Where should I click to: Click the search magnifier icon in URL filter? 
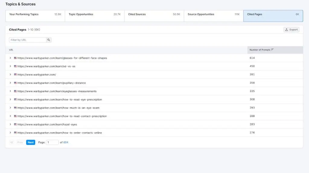point(49,40)
